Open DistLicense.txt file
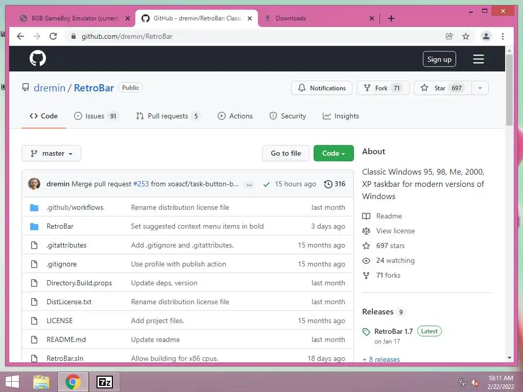523x392 pixels. [69, 302]
